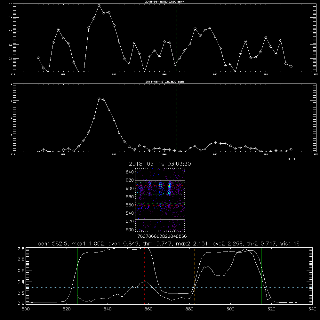Image resolution: width=320 pixels, height=320 pixels.
Task: Click the large '2018-05-19T03:03:30' title above the color image
Action: (160, 164)
